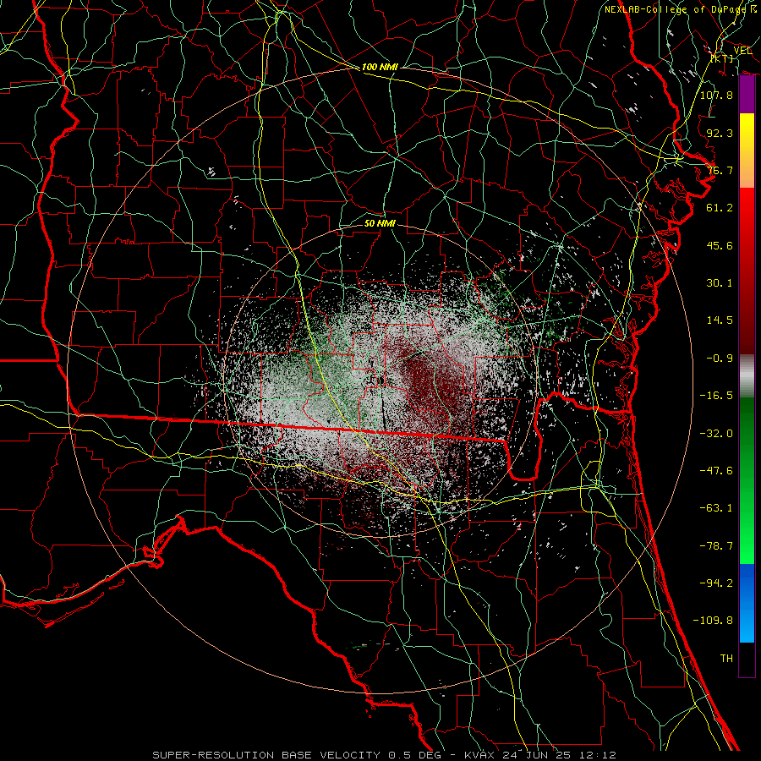This screenshot has height=761, width=761.
Task: Click the -16.5 velocity scale value
Action: point(716,396)
